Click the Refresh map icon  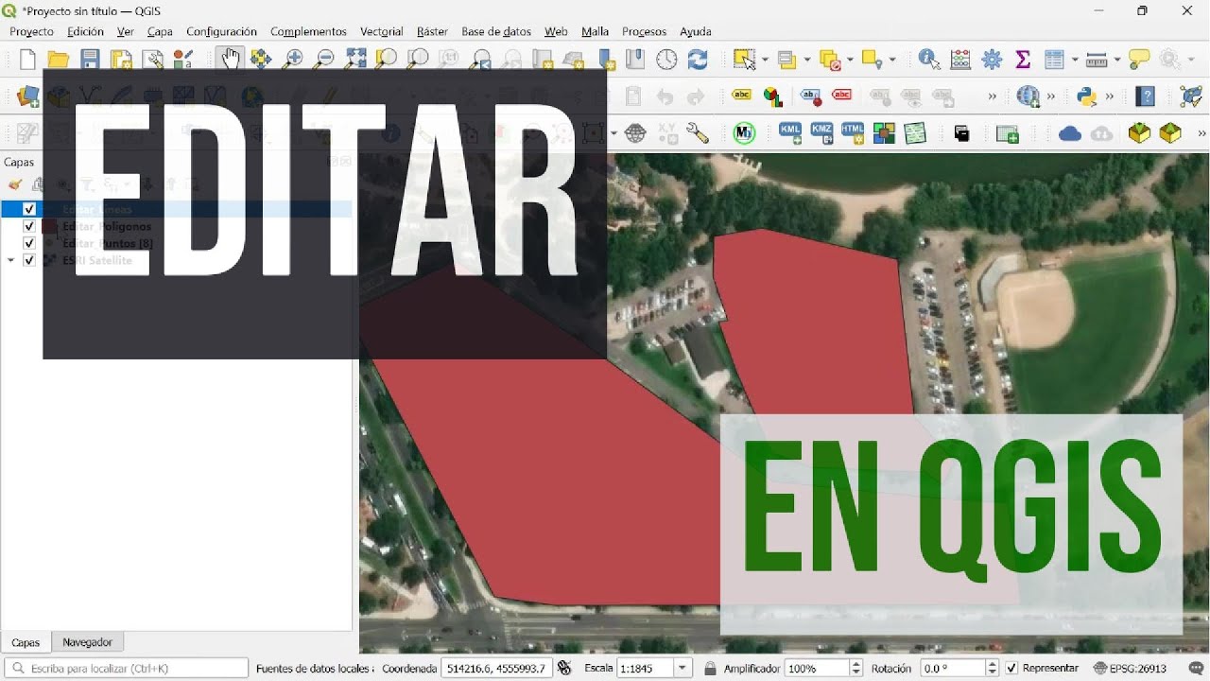[698, 59]
